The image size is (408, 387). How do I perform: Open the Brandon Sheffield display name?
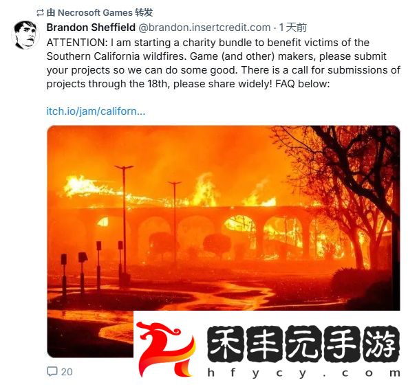91,27
